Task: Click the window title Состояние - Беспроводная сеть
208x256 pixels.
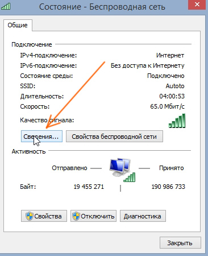Action: coord(102,7)
